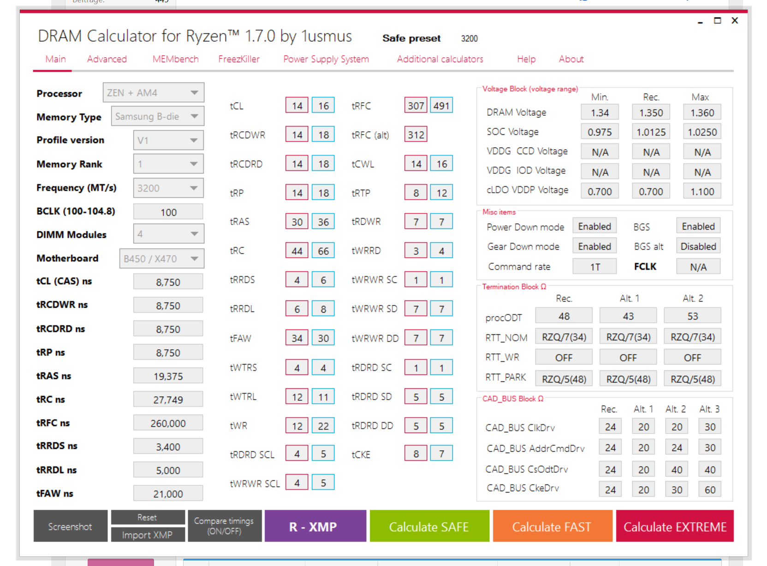Click Gear Down mode Enabled value
The width and height of the screenshot is (767, 566).
tap(595, 246)
